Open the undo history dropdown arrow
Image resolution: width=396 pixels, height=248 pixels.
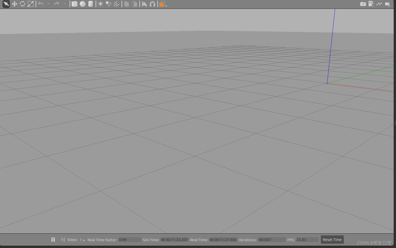49,4
